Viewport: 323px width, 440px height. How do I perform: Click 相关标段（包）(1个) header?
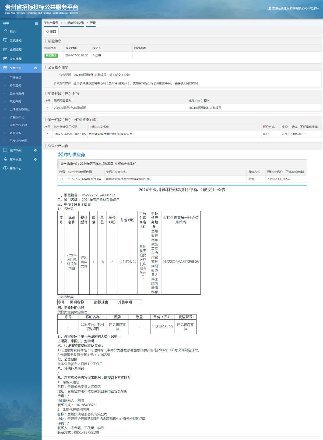coord(64,94)
